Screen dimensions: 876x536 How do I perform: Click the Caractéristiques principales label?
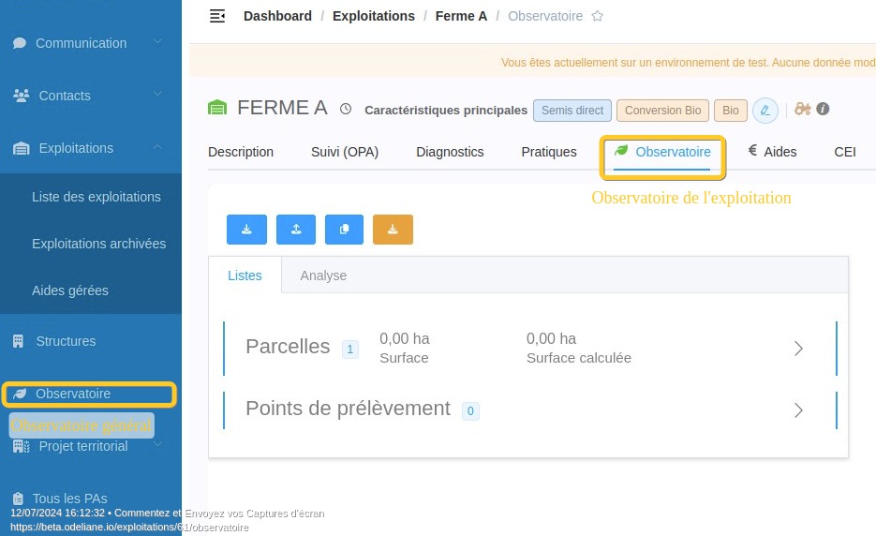click(x=446, y=111)
